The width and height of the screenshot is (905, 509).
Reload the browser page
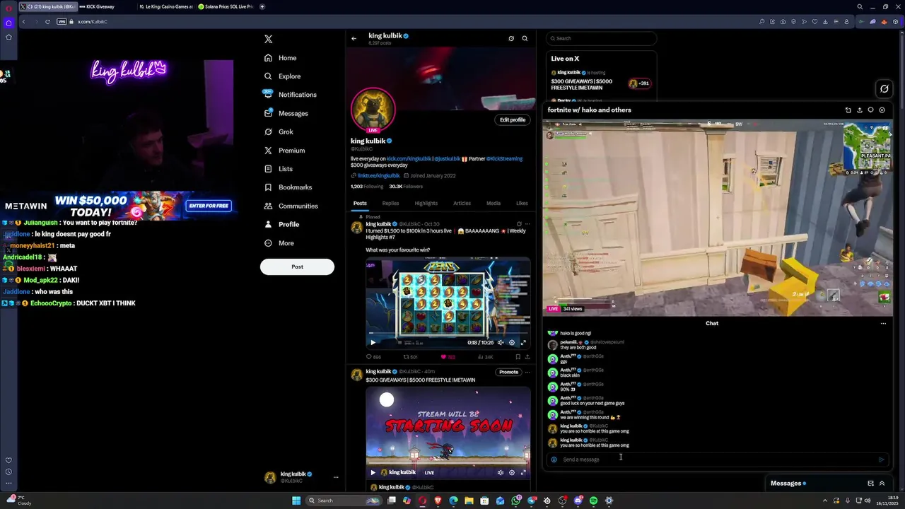coord(47,22)
